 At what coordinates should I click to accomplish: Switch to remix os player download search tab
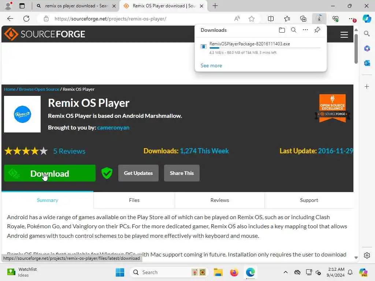(76, 6)
